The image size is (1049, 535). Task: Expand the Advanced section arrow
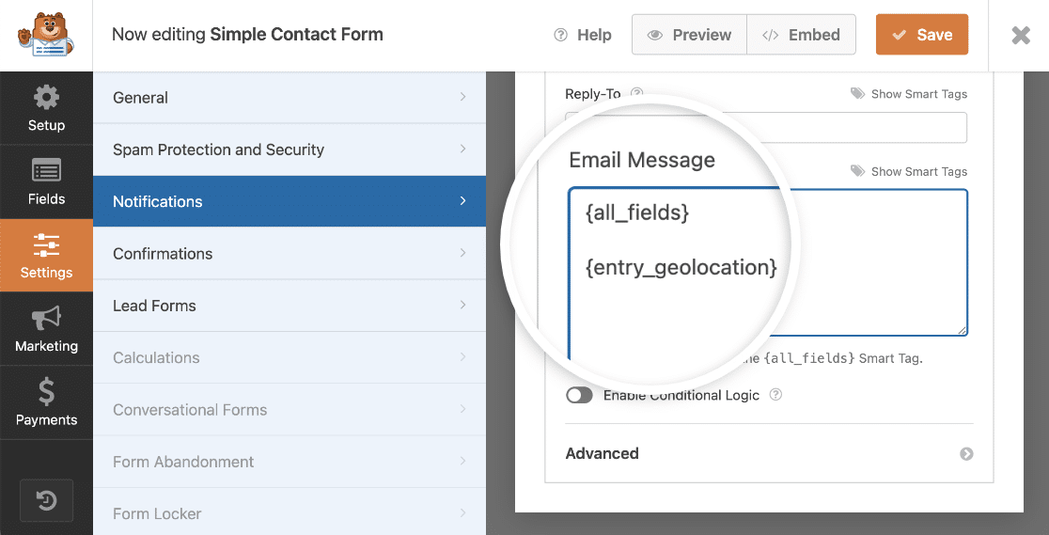click(x=966, y=454)
